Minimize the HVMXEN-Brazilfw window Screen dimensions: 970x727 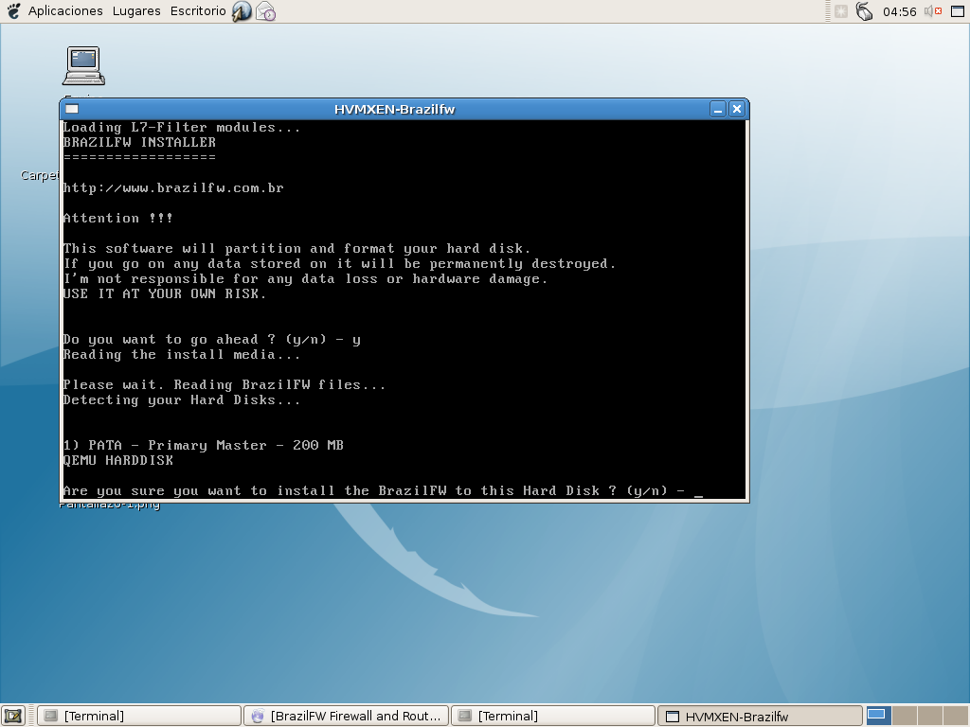(718, 109)
